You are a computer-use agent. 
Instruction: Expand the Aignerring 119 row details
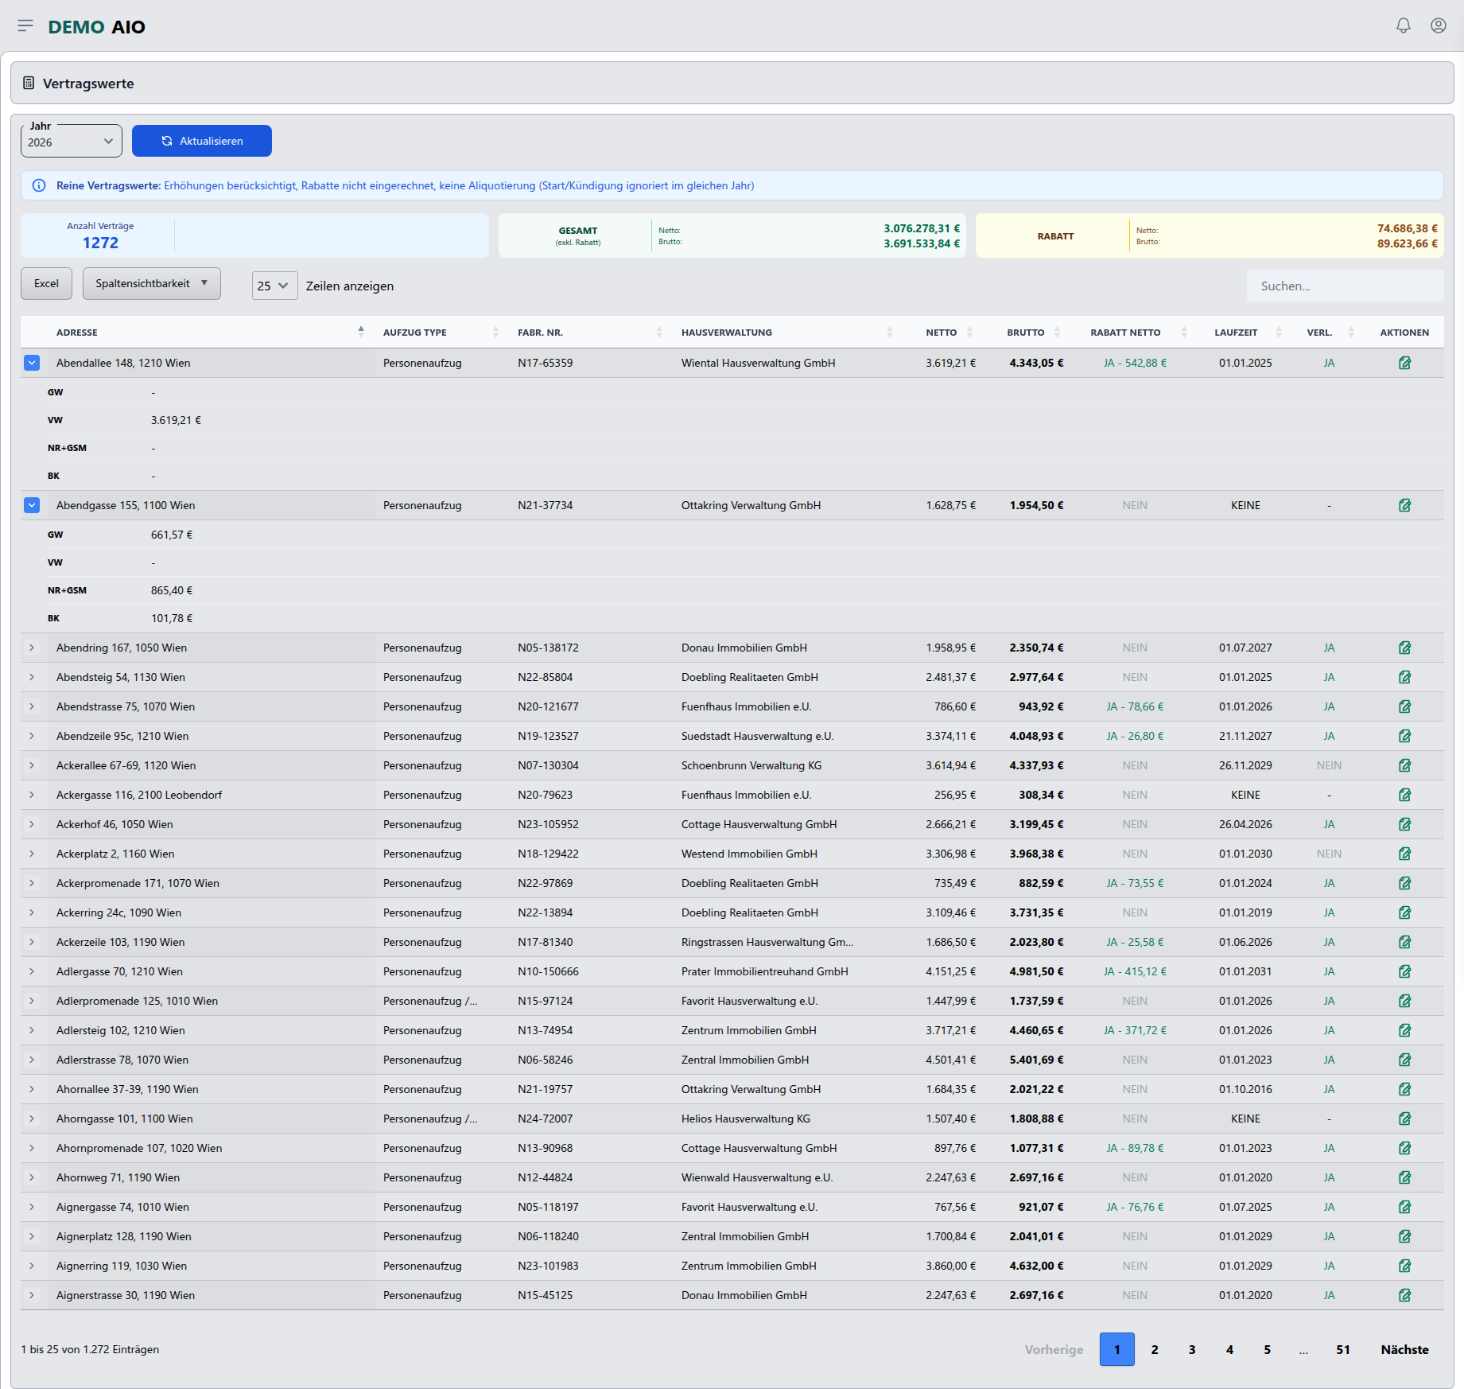tap(32, 1266)
